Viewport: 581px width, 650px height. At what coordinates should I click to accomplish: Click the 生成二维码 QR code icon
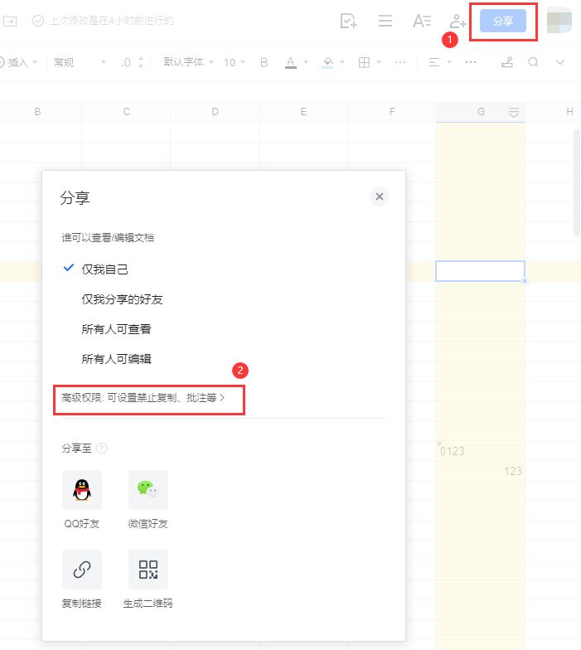click(148, 570)
